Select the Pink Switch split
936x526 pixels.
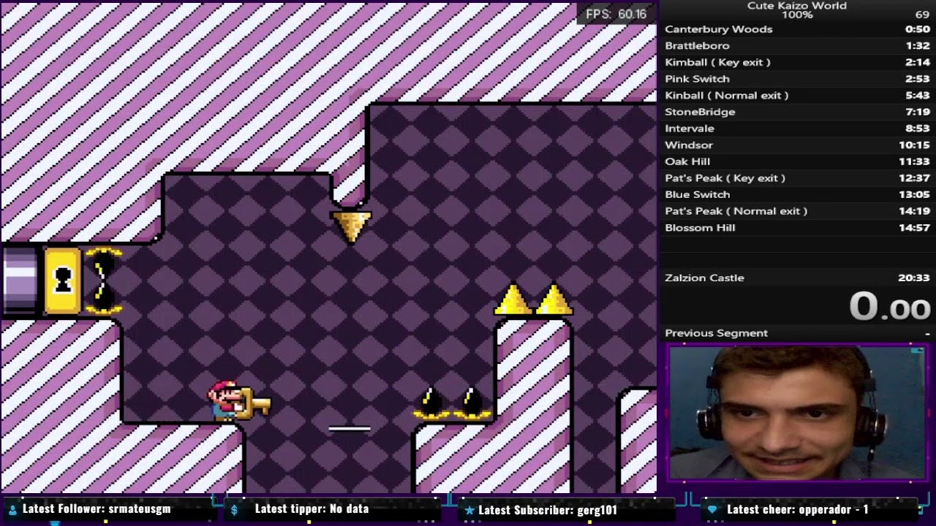(797, 79)
